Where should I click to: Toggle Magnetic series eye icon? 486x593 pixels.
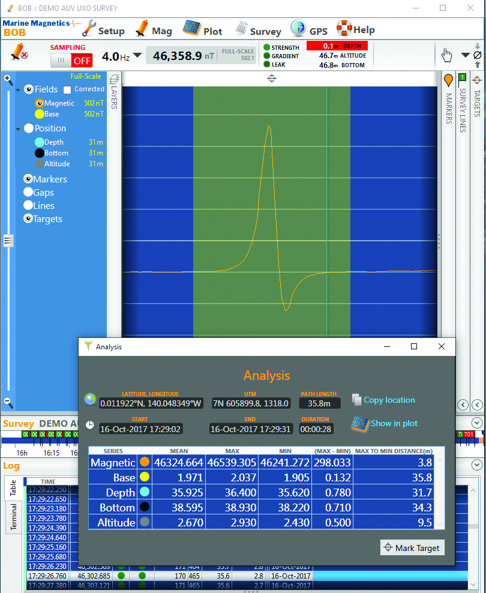pyautogui.click(x=40, y=103)
